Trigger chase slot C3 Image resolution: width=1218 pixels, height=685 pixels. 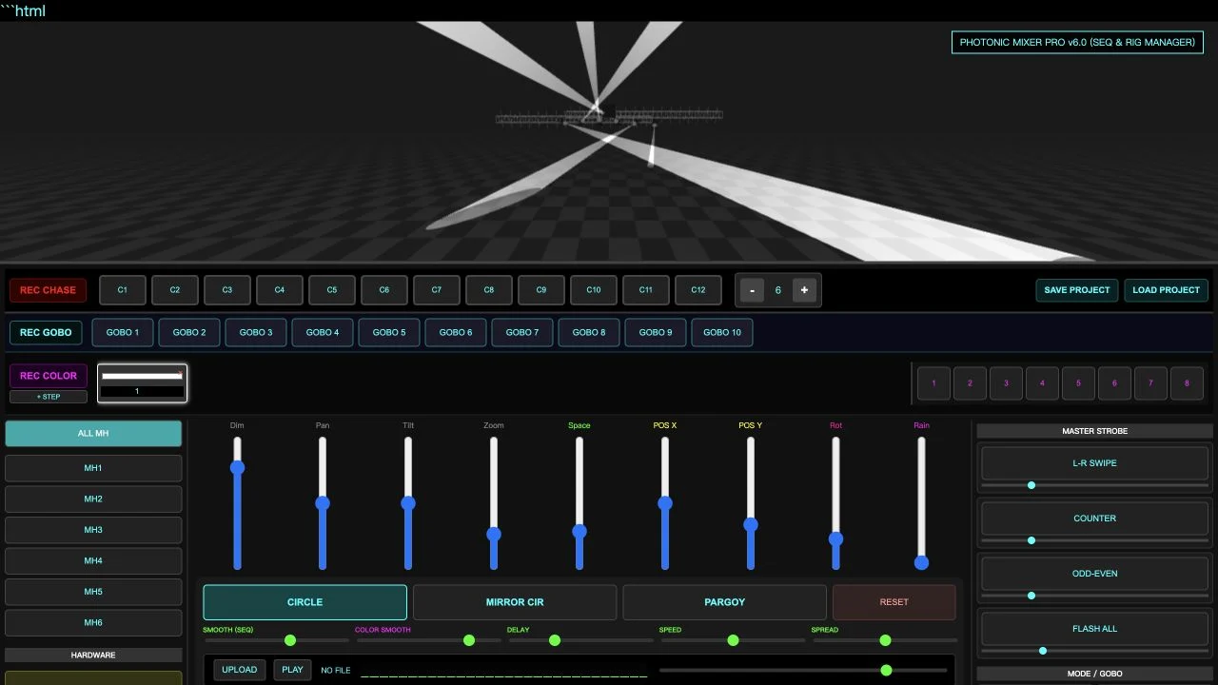[x=227, y=290]
